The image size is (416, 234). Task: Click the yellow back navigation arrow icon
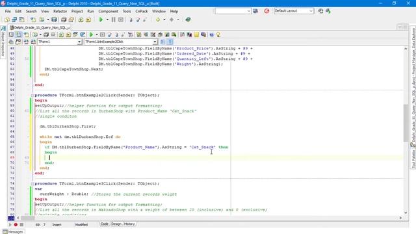click(x=158, y=19)
